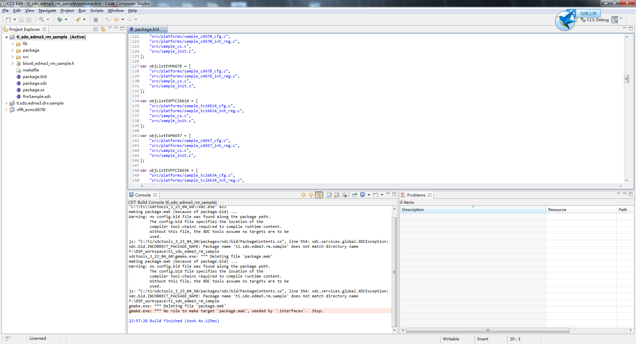Pin the Console view
This screenshot has width=636, height=344.
click(354, 195)
